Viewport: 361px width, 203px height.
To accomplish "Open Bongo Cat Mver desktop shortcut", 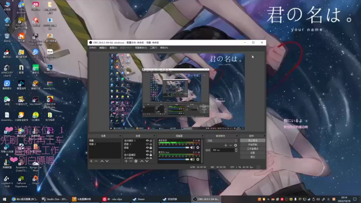I will point(36,166).
